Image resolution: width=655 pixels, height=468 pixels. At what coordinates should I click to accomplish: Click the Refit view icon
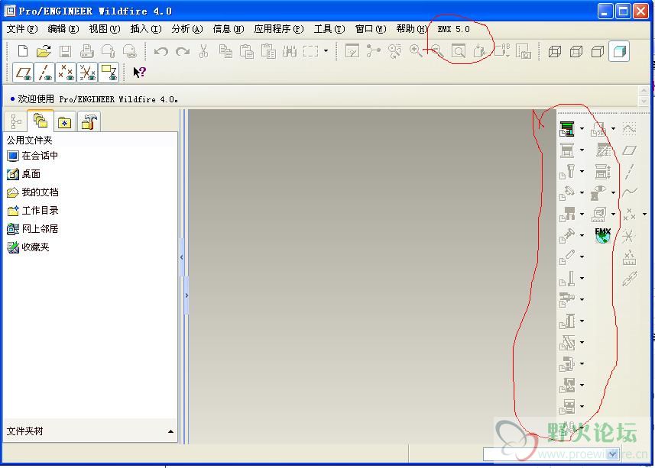tap(459, 51)
